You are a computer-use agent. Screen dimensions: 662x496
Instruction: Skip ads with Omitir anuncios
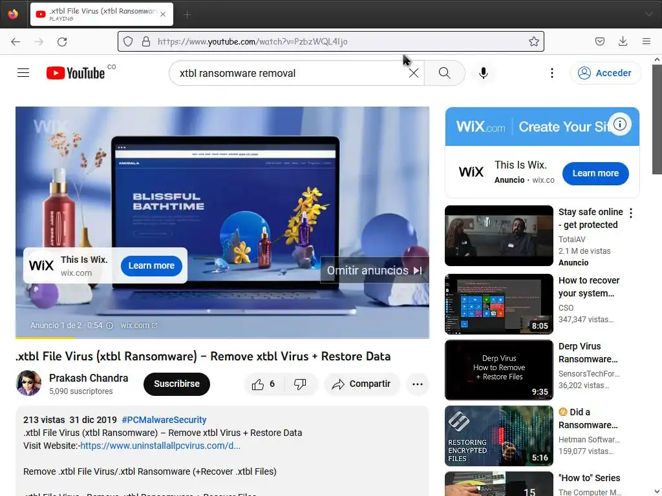(374, 271)
